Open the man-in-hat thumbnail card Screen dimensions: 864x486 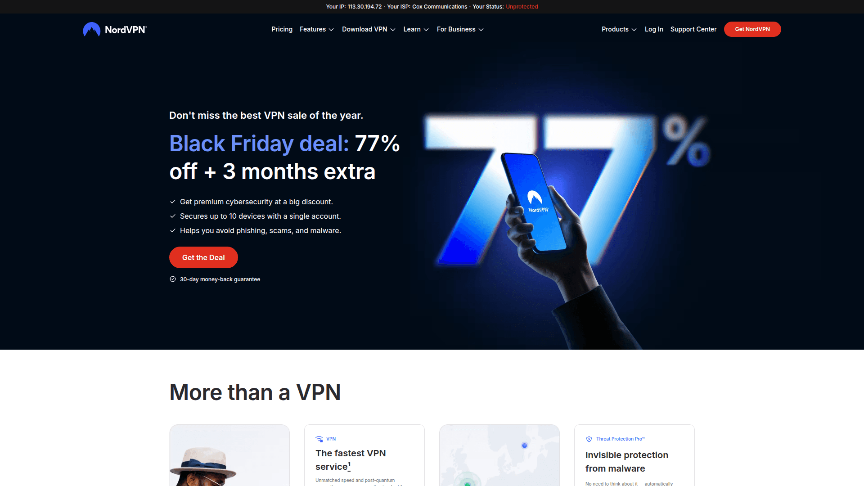[229, 455]
